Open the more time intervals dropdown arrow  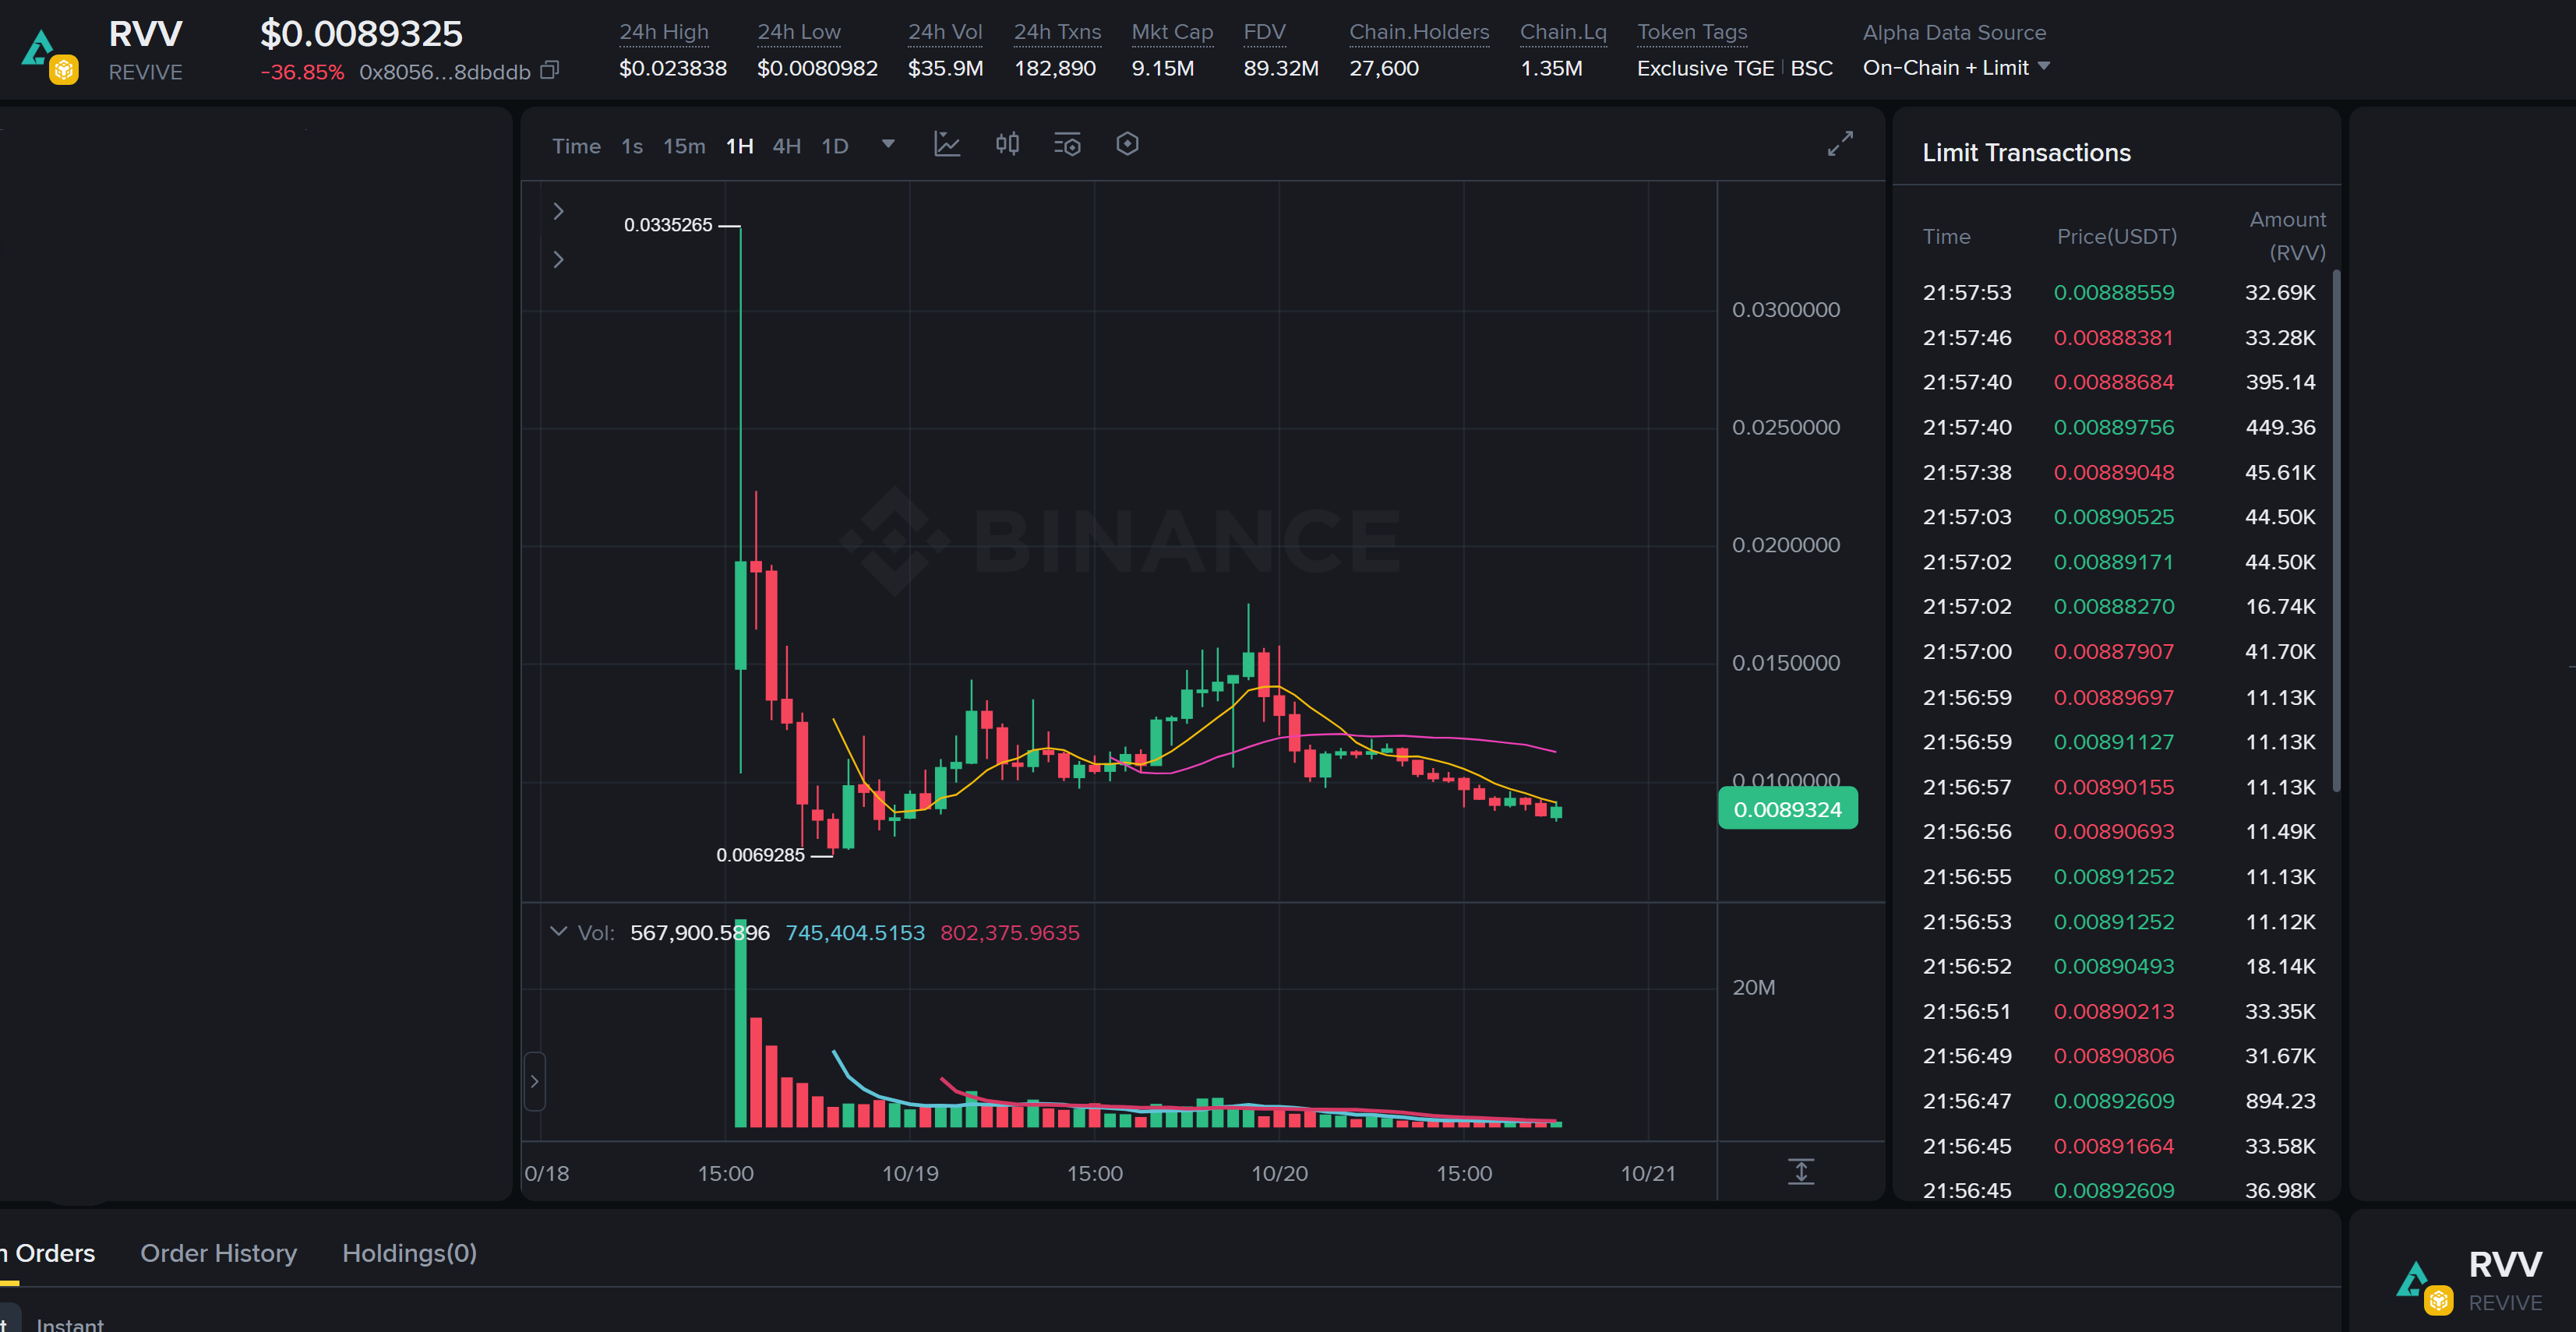coord(888,145)
